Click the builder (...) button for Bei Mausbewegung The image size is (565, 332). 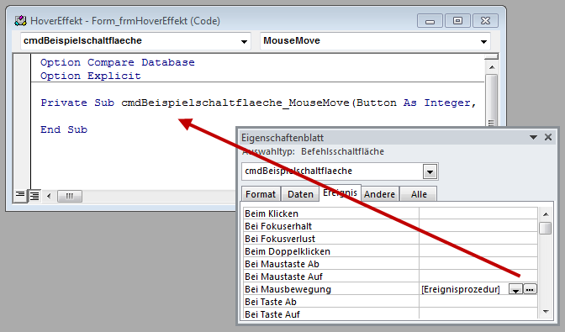pyautogui.click(x=530, y=289)
